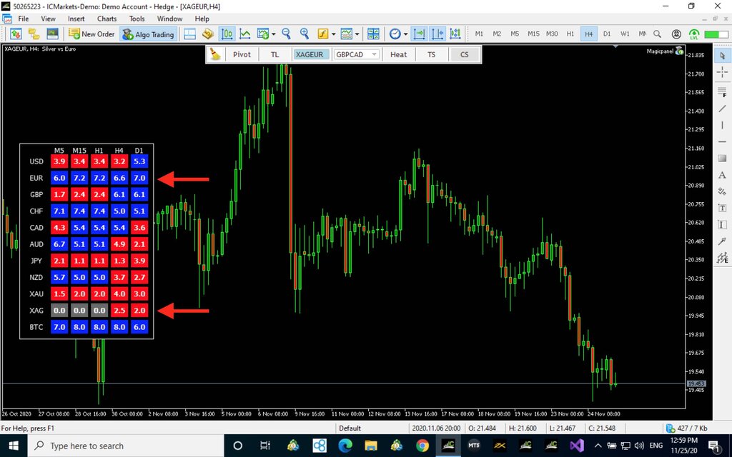Viewport: 732px width, 457px height.
Task: Click the gold price-tag Depth of Market icon
Action: pos(208,34)
